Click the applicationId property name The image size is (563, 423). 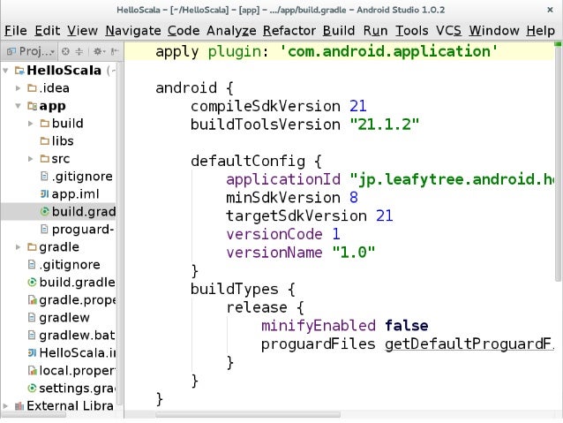(283, 179)
